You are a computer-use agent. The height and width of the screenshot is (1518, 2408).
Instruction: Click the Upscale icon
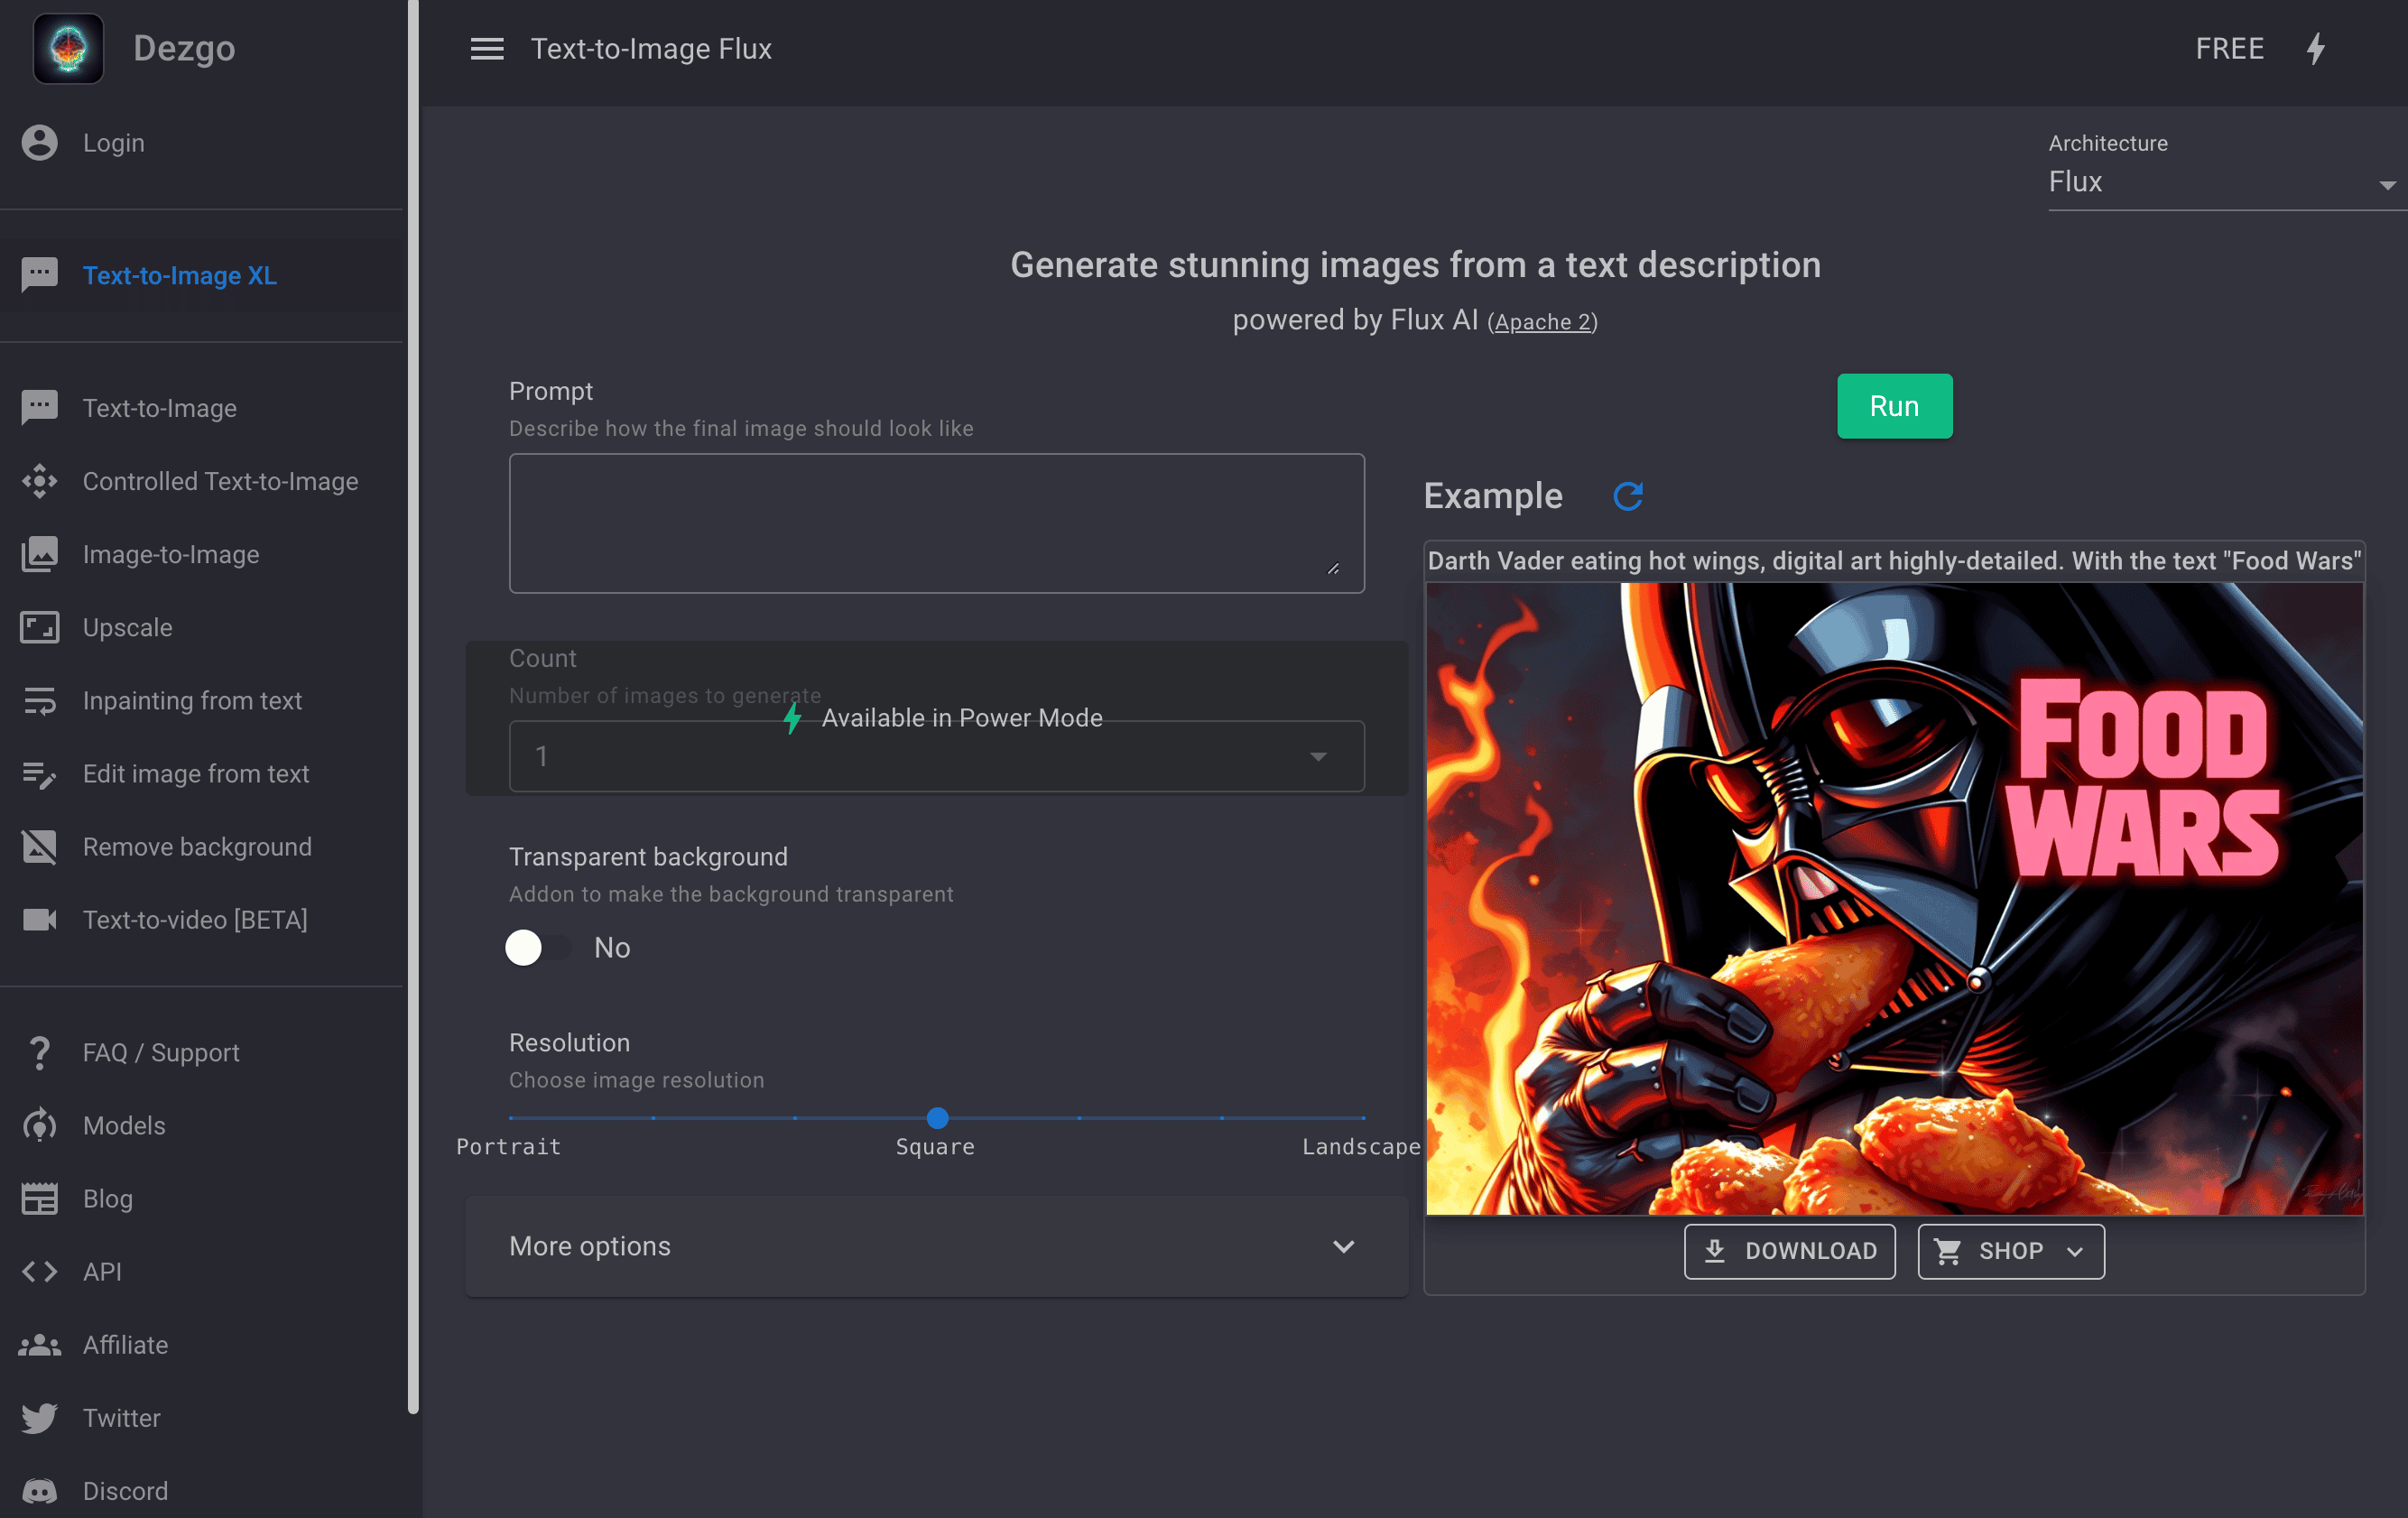(x=39, y=627)
